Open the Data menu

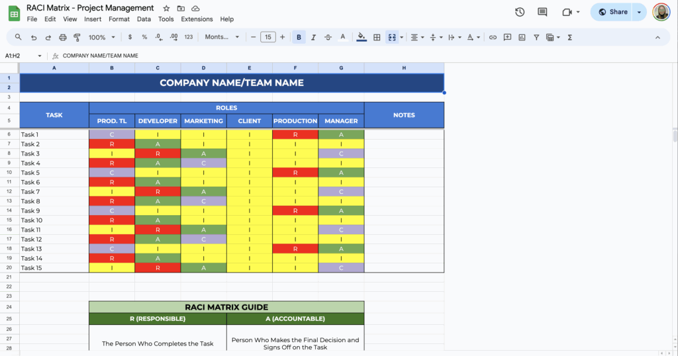coord(144,19)
